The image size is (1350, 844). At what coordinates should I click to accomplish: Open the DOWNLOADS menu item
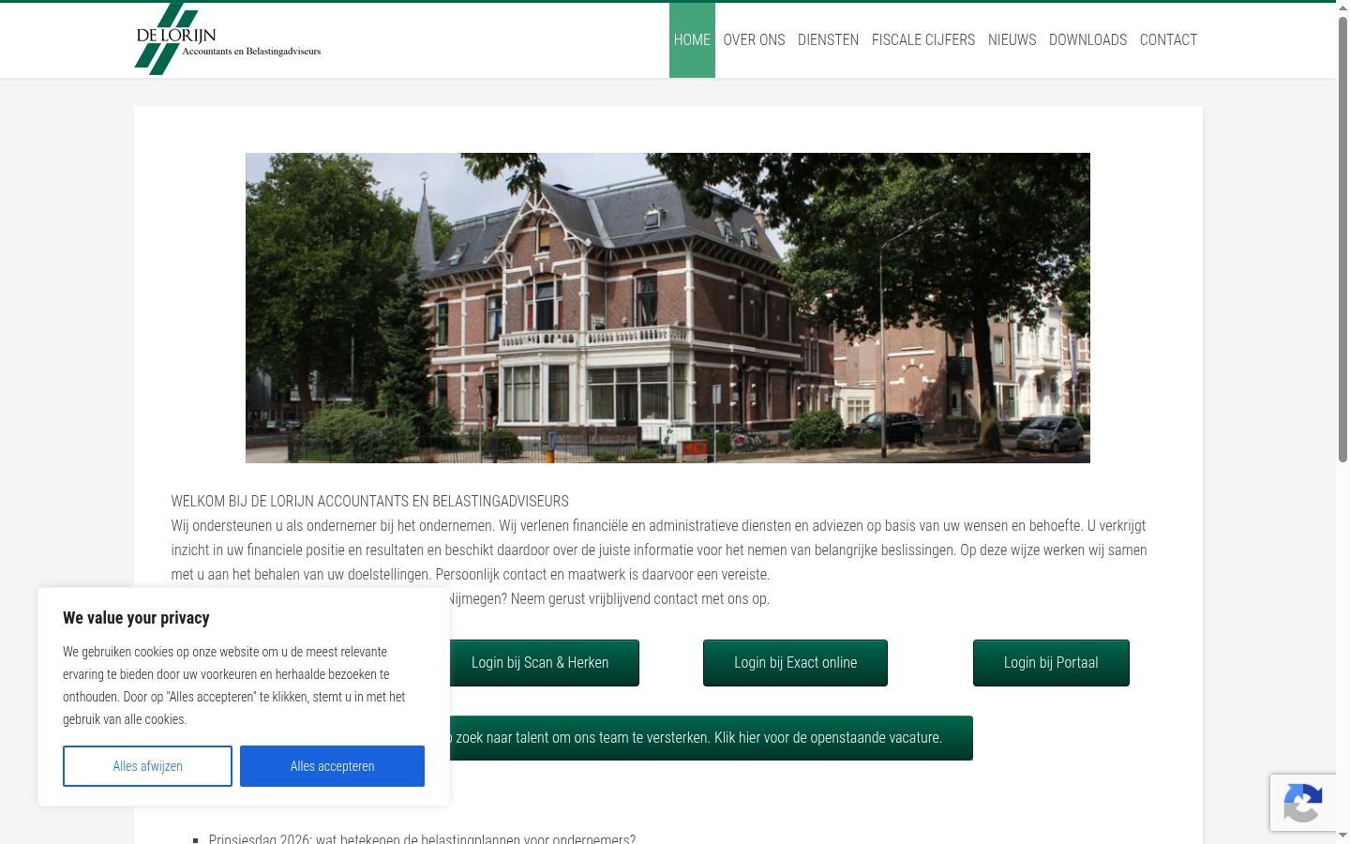[x=1087, y=39]
